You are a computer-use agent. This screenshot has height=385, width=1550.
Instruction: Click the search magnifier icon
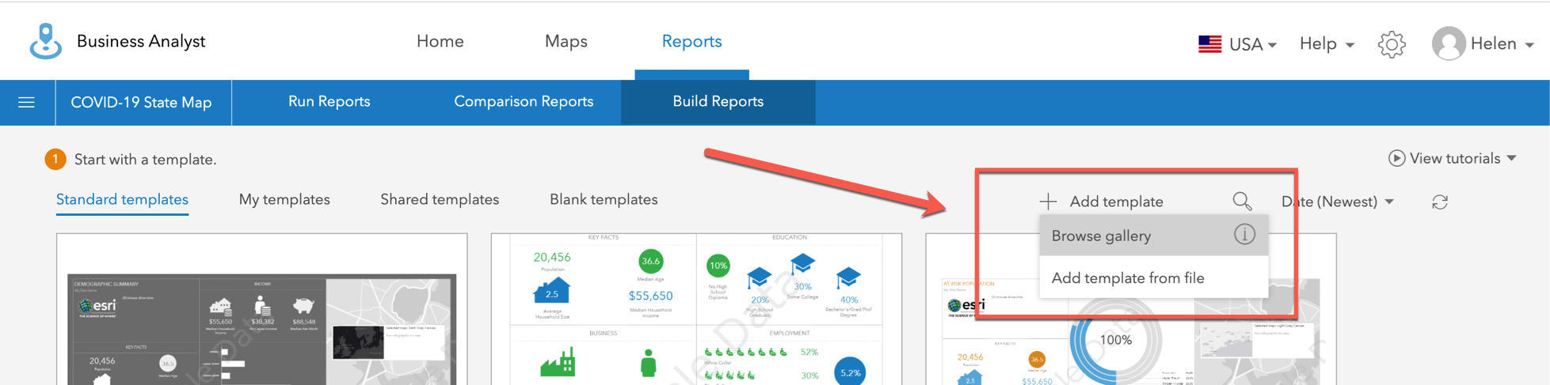1242,202
